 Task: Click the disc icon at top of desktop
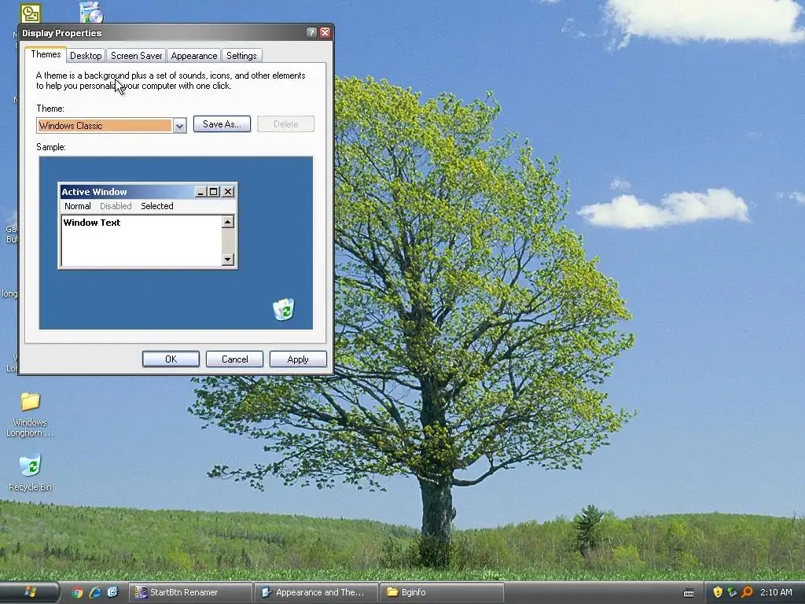click(91, 13)
